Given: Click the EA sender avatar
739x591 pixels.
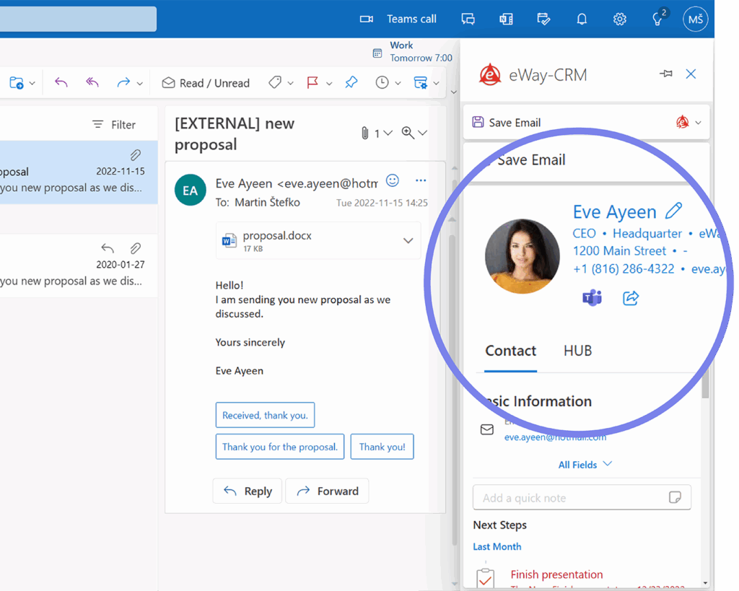Looking at the screenshot, I should click(x=191, y=191).
